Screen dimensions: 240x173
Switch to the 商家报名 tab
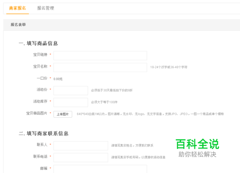(x=17, y=8)
